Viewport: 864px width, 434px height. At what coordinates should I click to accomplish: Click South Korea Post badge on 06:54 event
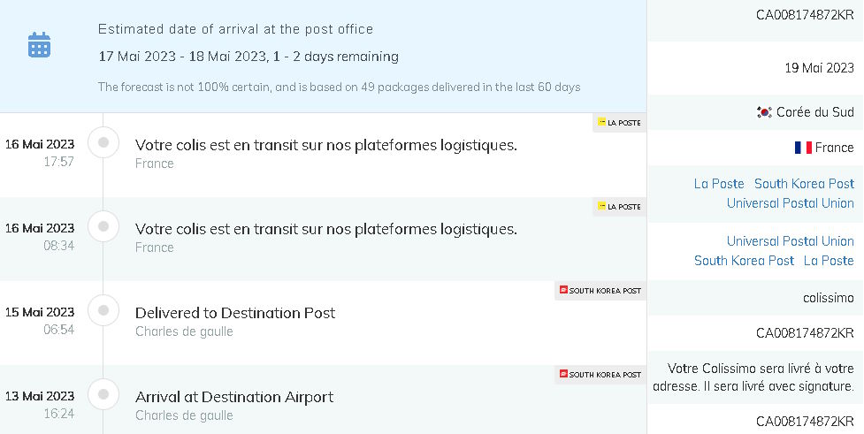click(x=600, y=290)
